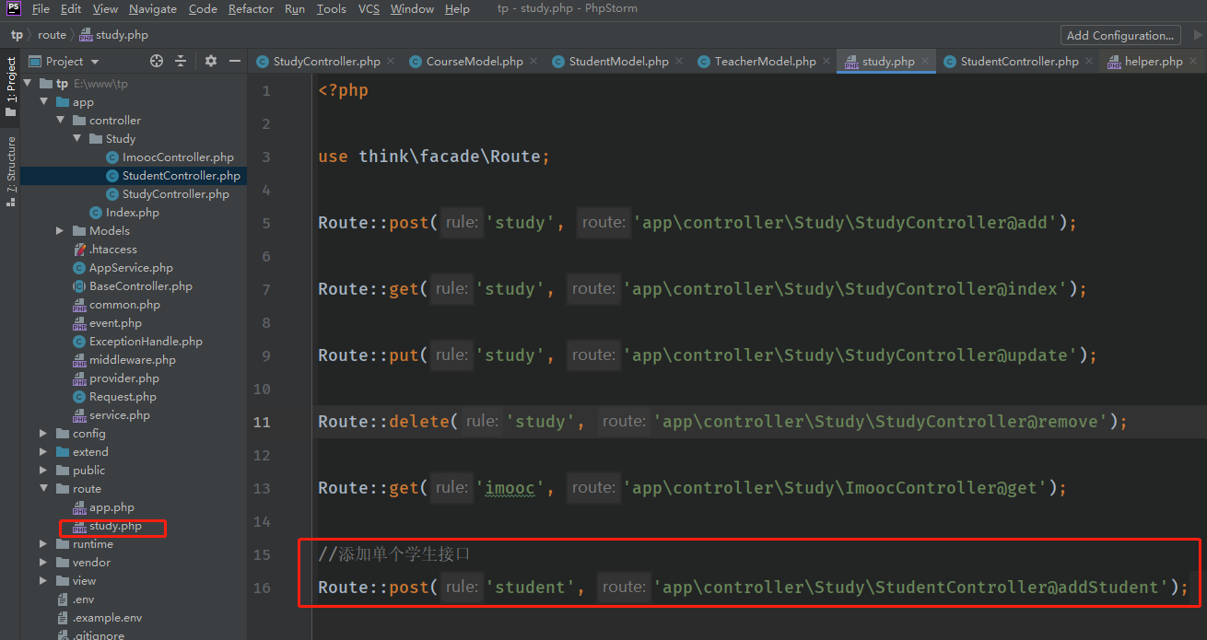Expand the public folder
Viewport: 1207px width, 640px height.
click(43, 470)
